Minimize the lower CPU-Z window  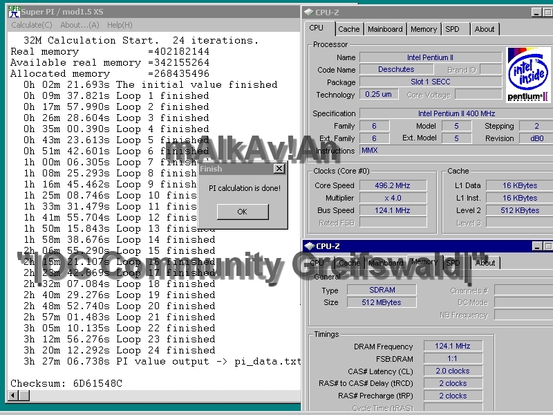(x=537, y=246)
